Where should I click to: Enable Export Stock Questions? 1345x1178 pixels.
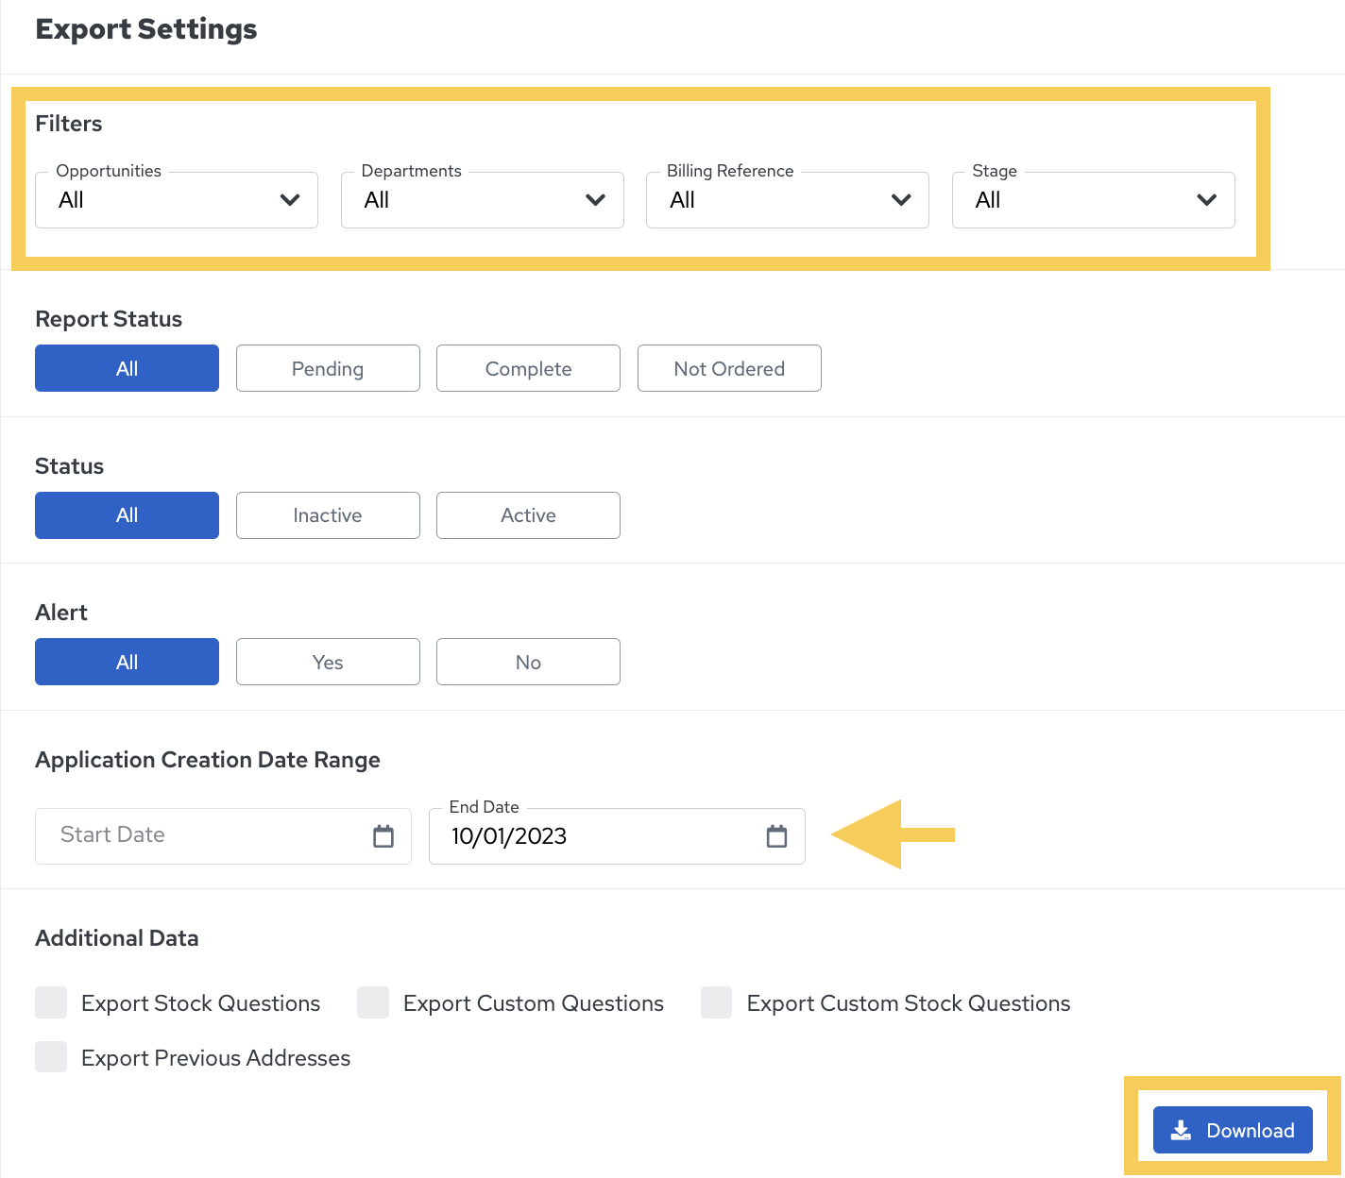click(x=51, y=1002)
